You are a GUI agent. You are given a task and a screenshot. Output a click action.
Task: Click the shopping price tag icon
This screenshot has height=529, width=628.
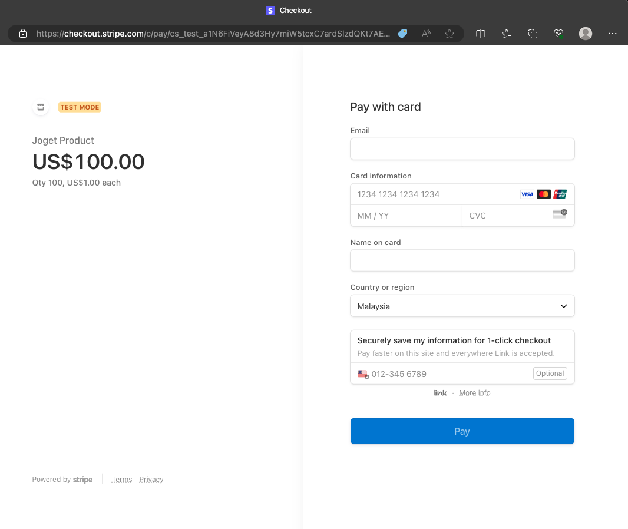[402, 34]
